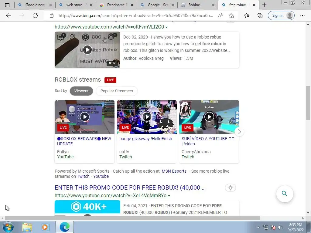Open Windows Start menu
Viewport: 311px width, 233px height.
[x=8, y=227]
